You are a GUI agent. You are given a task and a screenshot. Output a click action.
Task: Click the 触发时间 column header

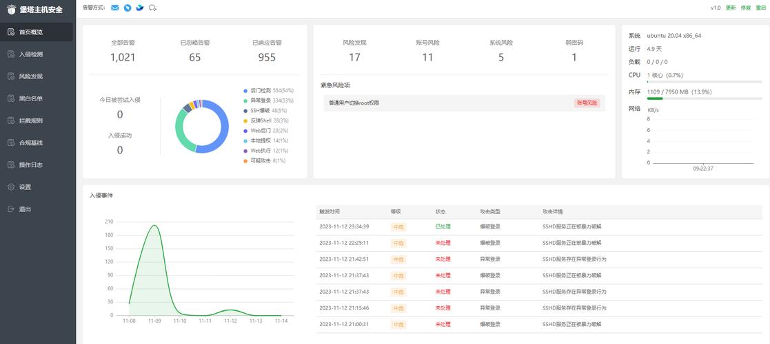click(329, 212)
